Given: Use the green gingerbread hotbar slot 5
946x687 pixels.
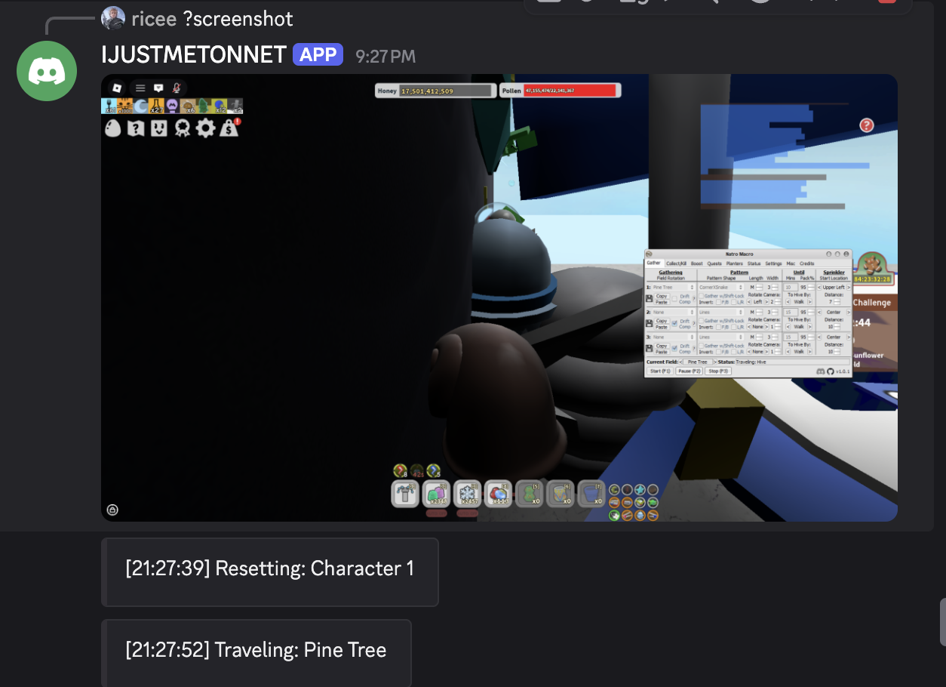Looking at the screenshot, I should pyautogui.click(x=529, y=494).
